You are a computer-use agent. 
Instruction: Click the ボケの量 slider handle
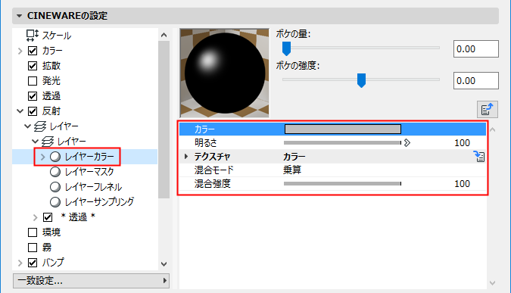pyautogui.click(x=286, y=48)
